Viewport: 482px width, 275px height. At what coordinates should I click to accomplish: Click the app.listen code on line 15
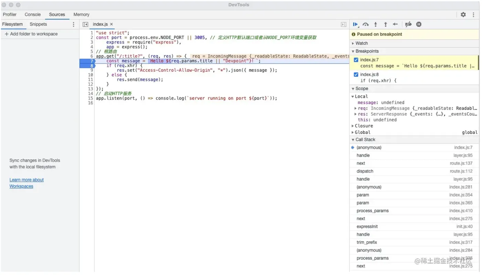(x=186, y=98)
